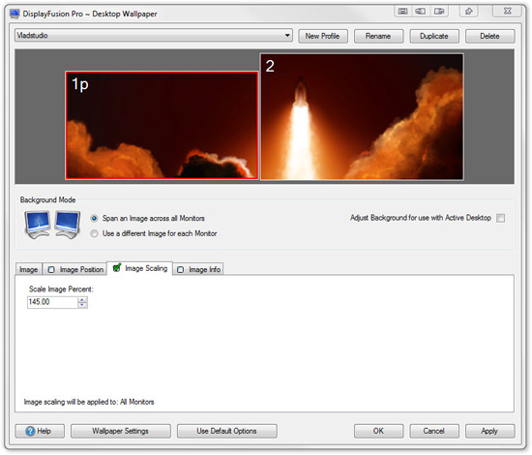The width and height of the screenshot is (532, 455).
Task: Decrease Scale Image Percent with down arrow
Action: [82, 305]
